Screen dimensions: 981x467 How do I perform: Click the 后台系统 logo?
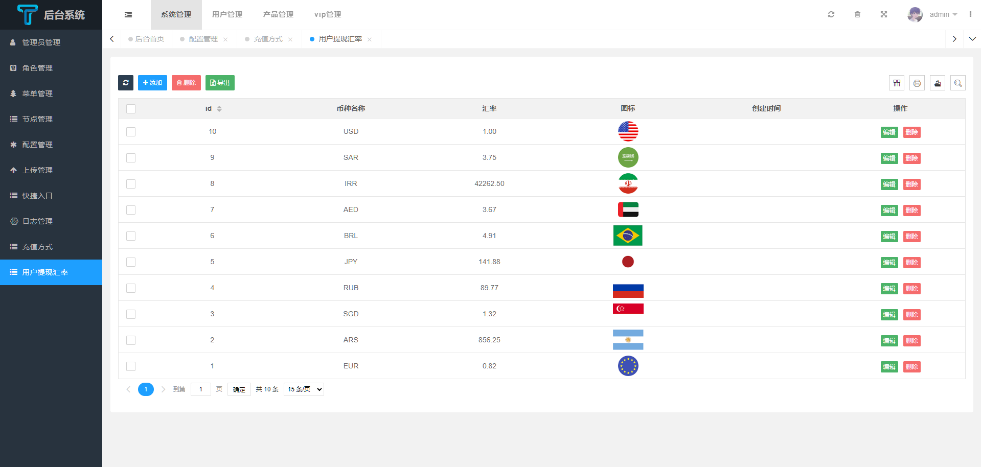tap(51, 15)
